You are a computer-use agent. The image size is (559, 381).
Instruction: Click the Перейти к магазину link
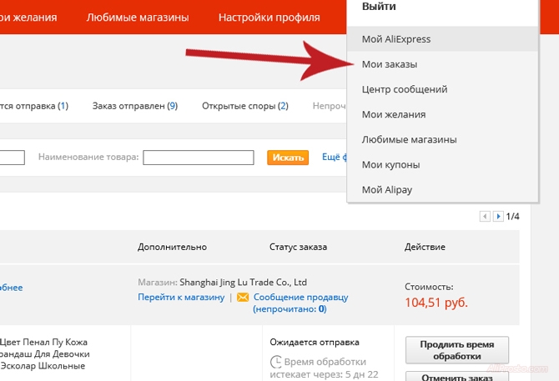tap(181, 297)
